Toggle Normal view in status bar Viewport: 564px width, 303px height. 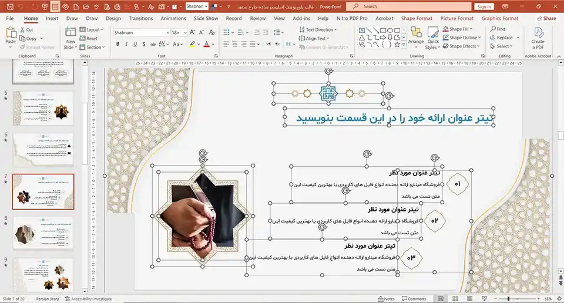(441, 299)
